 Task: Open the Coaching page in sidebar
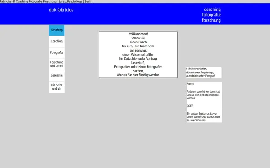click(x=57, y=41)
